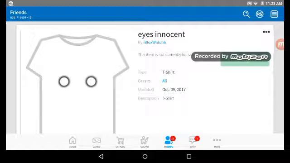Tap the Oct. 09, 2017 updated date
Viewport: 290px width, 163px height.
(174, 90)
